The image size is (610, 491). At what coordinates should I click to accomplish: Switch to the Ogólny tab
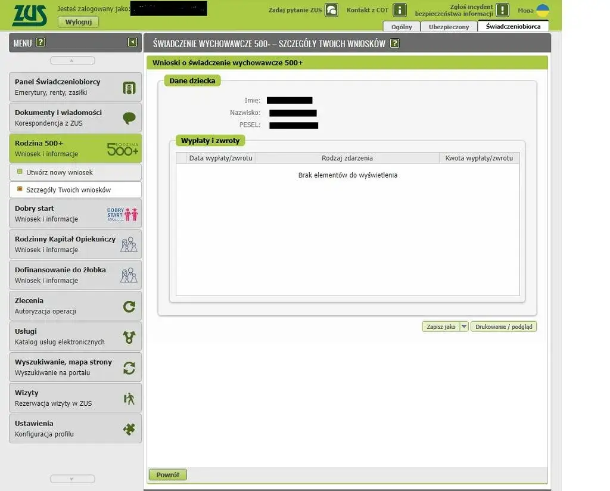point(402,27)
